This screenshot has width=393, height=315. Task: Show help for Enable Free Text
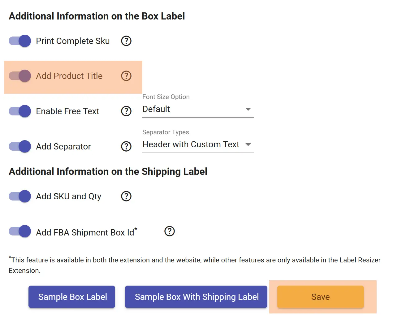coord(126,111)
